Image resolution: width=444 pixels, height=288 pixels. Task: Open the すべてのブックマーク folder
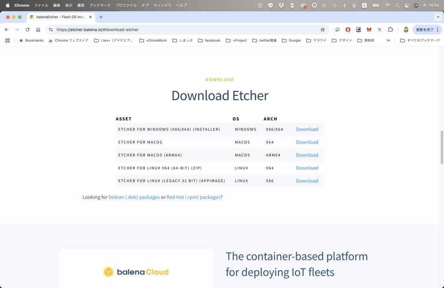[x=420, y=40]
